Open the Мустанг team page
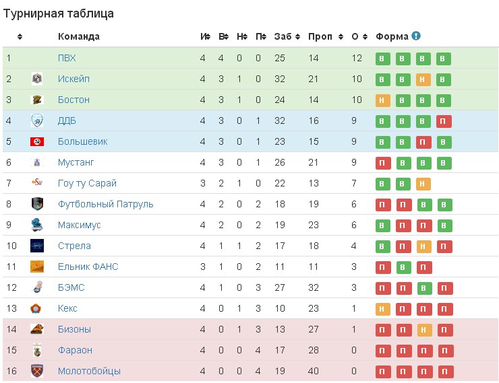Screen dimensions: 499x383 click(x=76, y=162)
